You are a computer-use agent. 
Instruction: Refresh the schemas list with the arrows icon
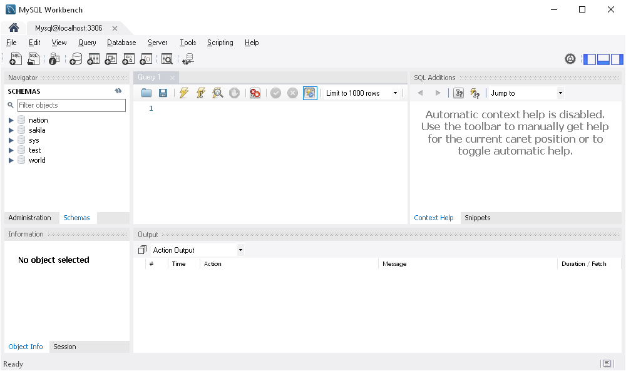118,91
